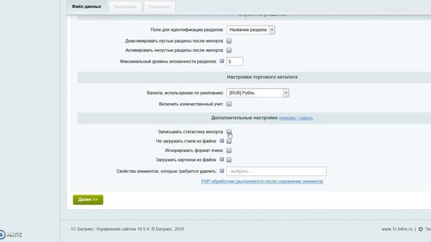This screenshot has height=242, width=431.
Task: Check 'Включить количественный учет'
Action: point(229,104)
